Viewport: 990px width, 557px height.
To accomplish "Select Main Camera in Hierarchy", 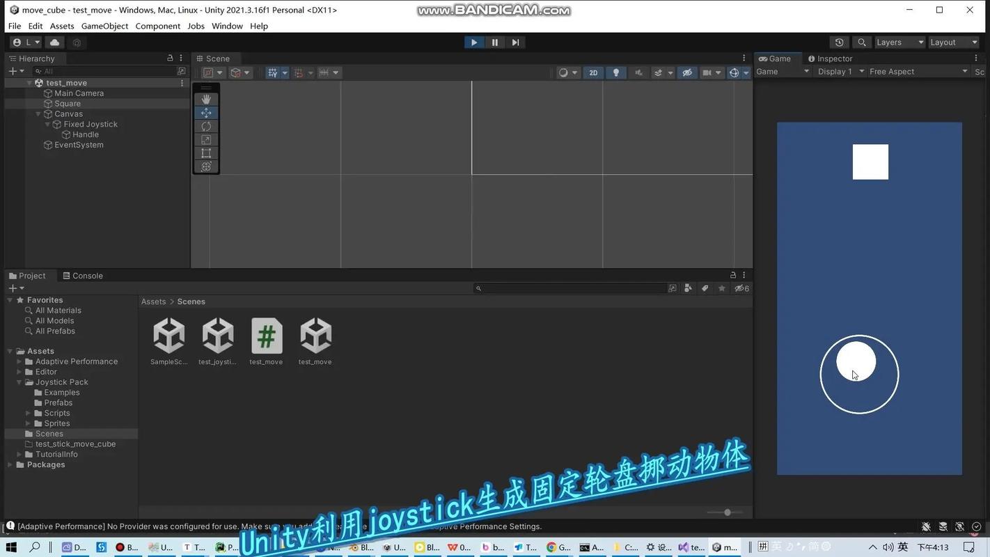I will 79,93.
